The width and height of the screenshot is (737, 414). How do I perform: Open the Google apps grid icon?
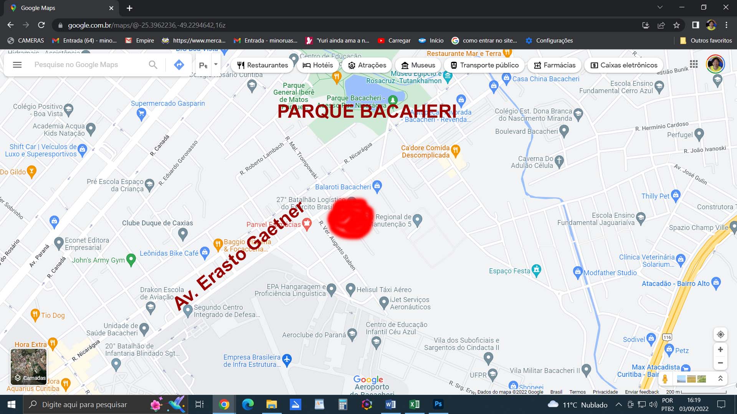(694, 64)
